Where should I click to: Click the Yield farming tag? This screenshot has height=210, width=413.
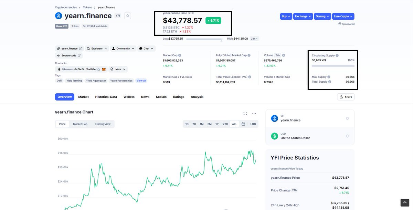click(74, 81)
